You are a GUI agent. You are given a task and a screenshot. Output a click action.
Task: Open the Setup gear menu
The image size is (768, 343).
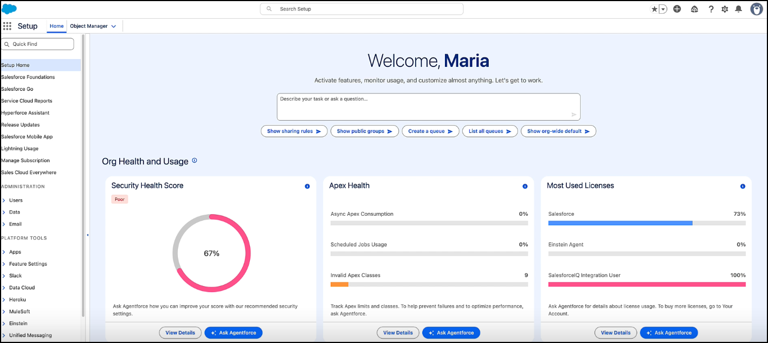coord(725,9)
